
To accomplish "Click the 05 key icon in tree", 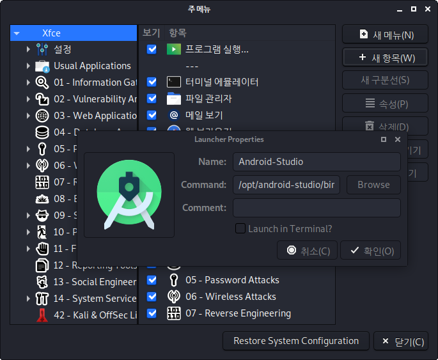I will (x=42, y=149).
